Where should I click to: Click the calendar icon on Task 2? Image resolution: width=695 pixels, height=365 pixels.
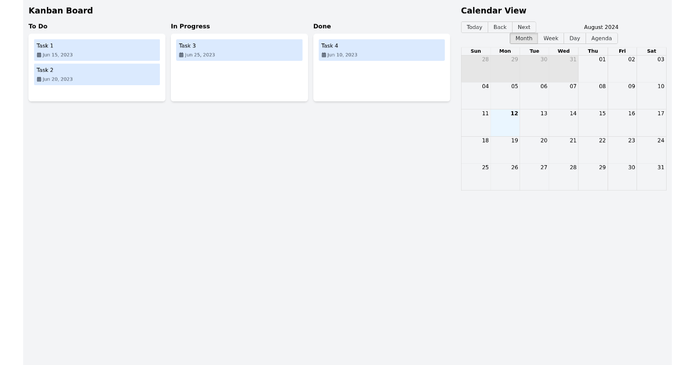(x=39, y=79)
